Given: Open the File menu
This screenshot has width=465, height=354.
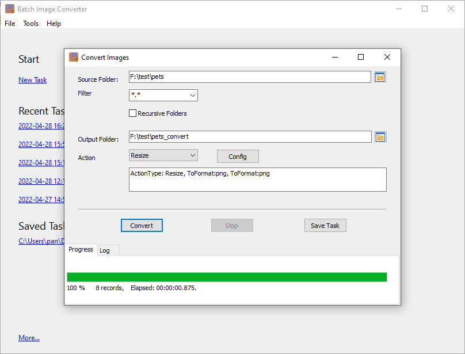Looking at the screenshot, I should [9, 24].
